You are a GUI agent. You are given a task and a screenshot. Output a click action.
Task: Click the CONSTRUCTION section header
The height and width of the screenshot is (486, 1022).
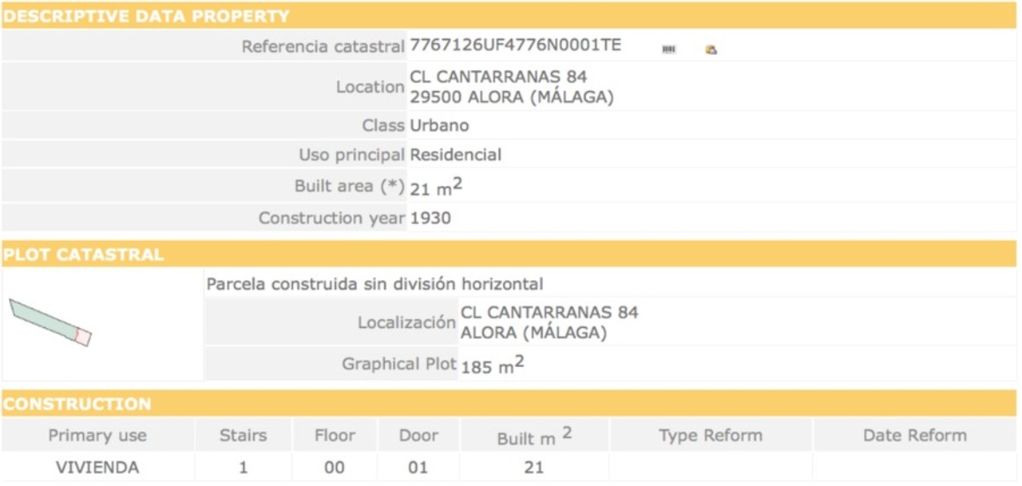pos(77,404)
